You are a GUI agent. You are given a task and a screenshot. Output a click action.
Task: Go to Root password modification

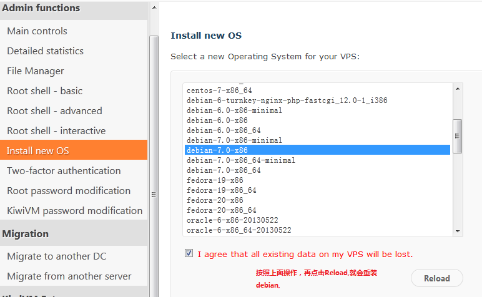[69, 191]
